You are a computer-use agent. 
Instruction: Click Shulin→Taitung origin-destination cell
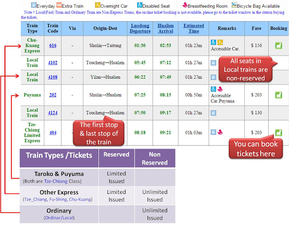(105, 46)
